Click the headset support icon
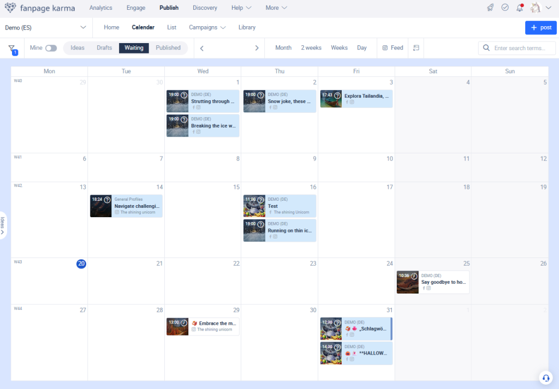 point(545,378)
